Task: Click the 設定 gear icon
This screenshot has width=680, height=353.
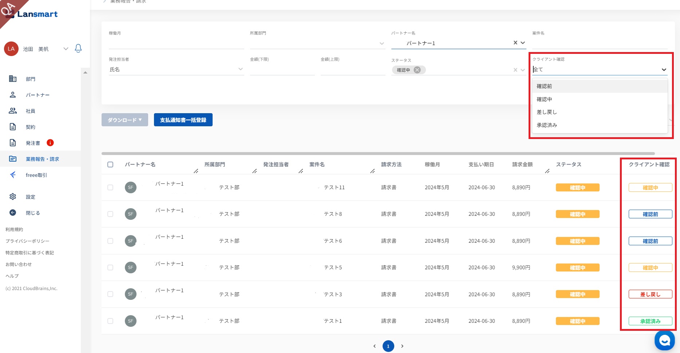Action: (13, 197)
